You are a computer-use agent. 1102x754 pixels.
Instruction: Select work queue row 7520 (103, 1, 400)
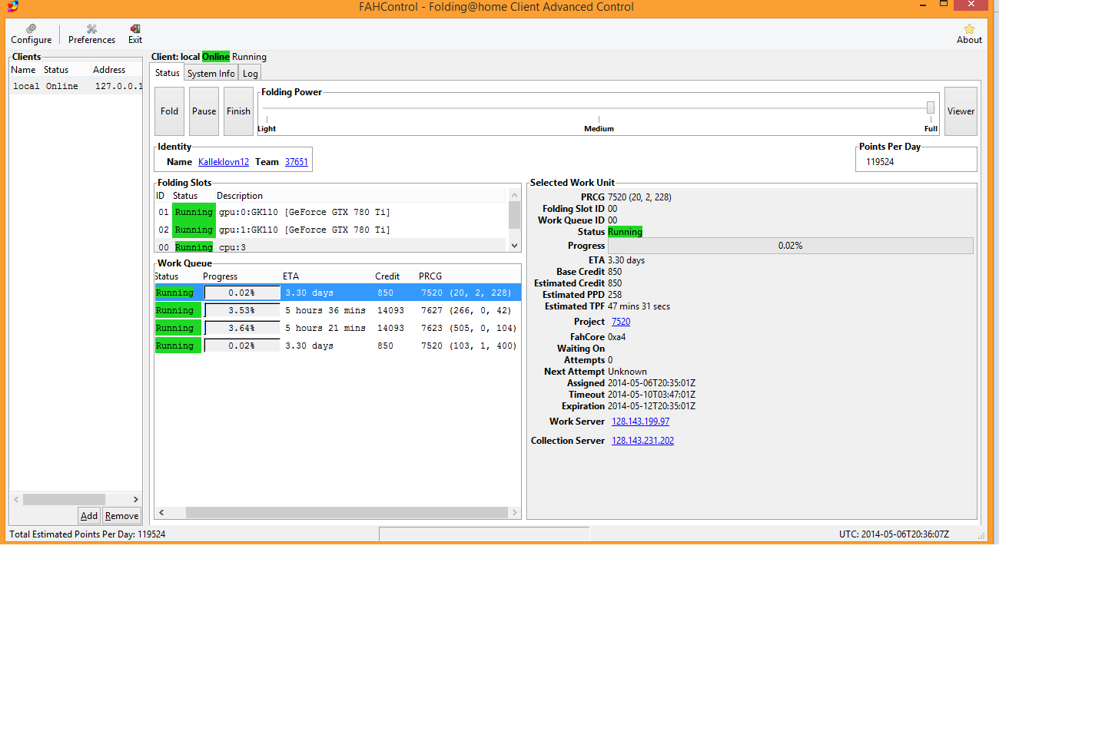pyautogui.click(x=337, y=346)
